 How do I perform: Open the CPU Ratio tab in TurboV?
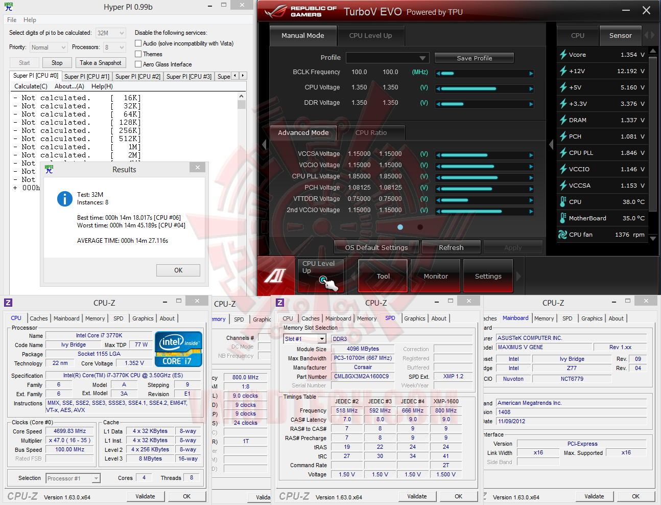point(371,133)
